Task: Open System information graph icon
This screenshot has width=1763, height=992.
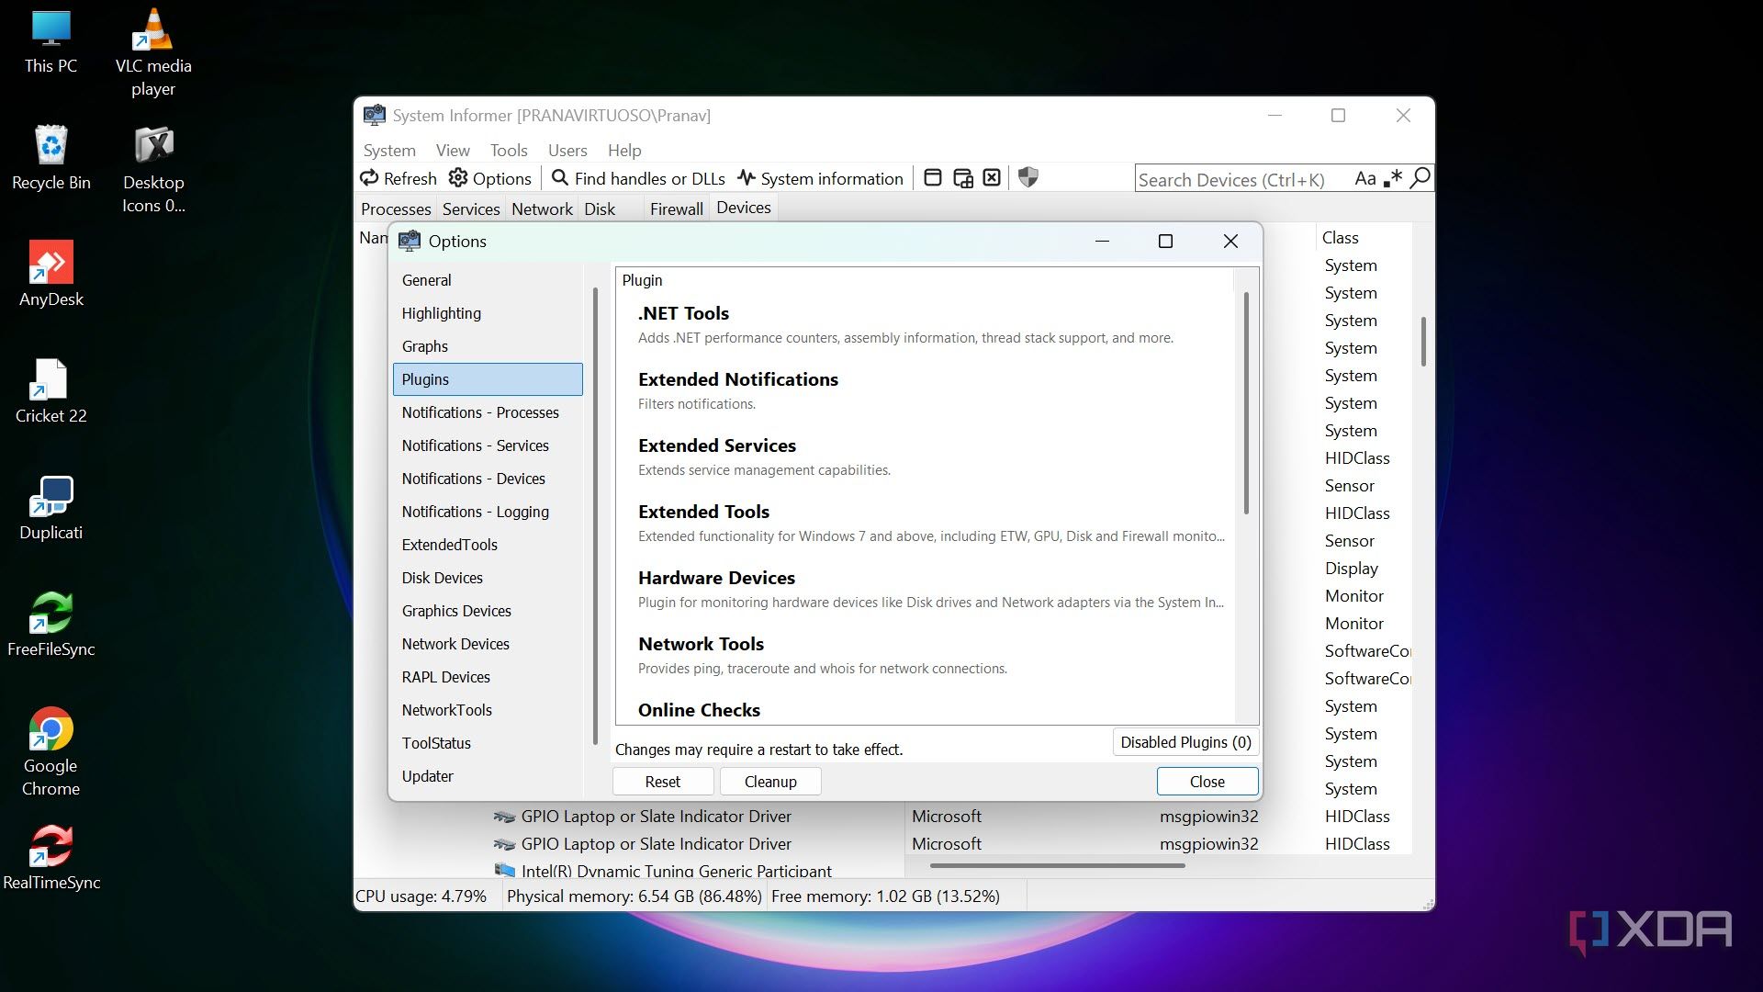Action: pyautogui.click(x=747, y=178)
